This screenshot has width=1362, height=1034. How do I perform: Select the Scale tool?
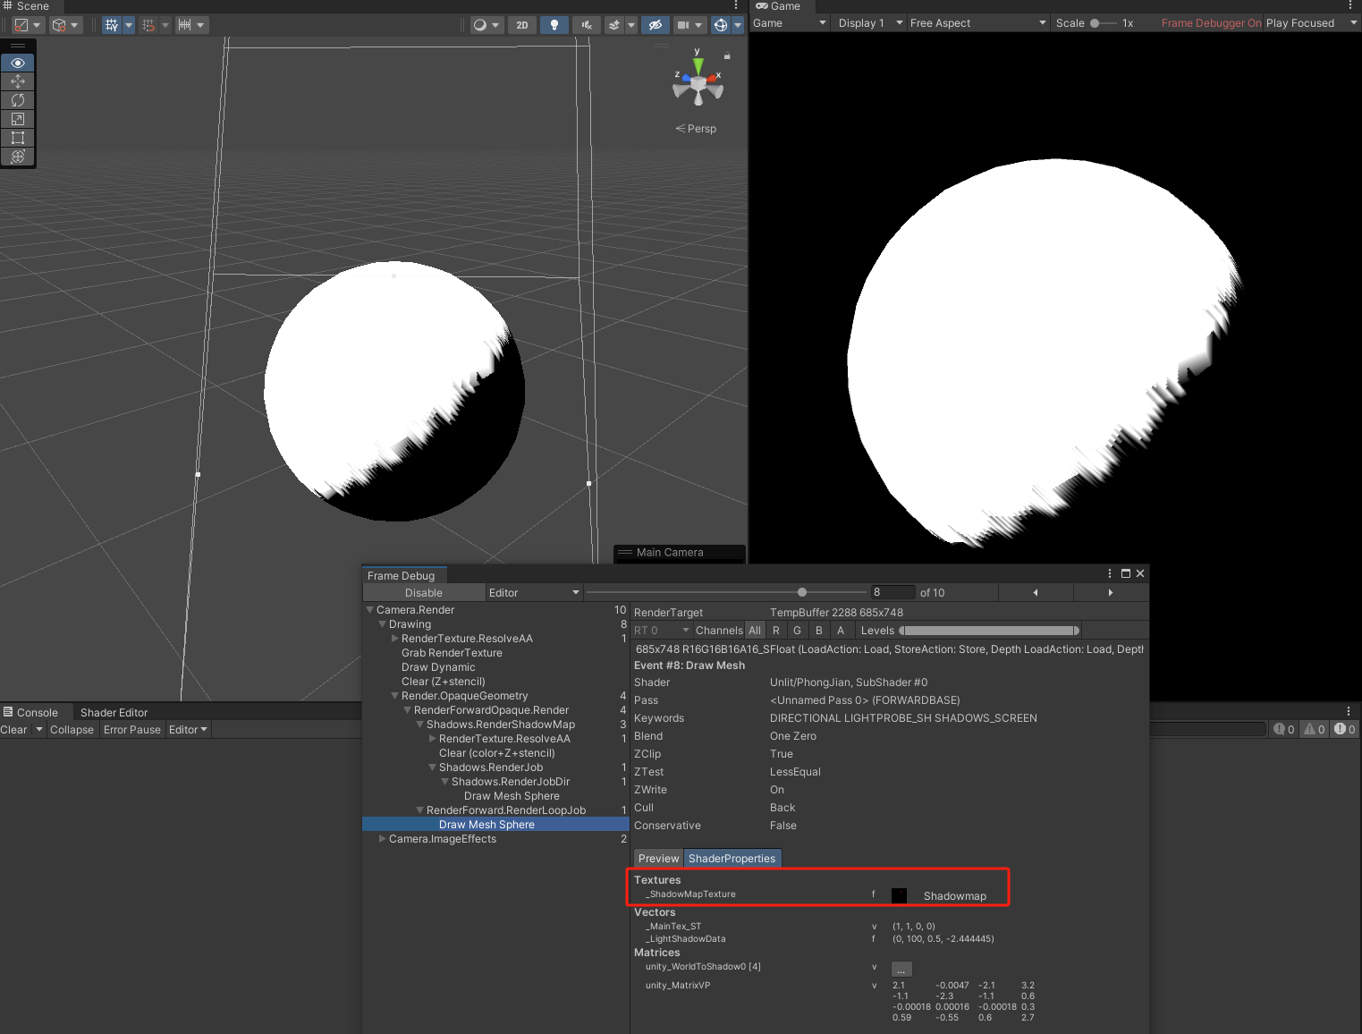[x=18, y=119]
